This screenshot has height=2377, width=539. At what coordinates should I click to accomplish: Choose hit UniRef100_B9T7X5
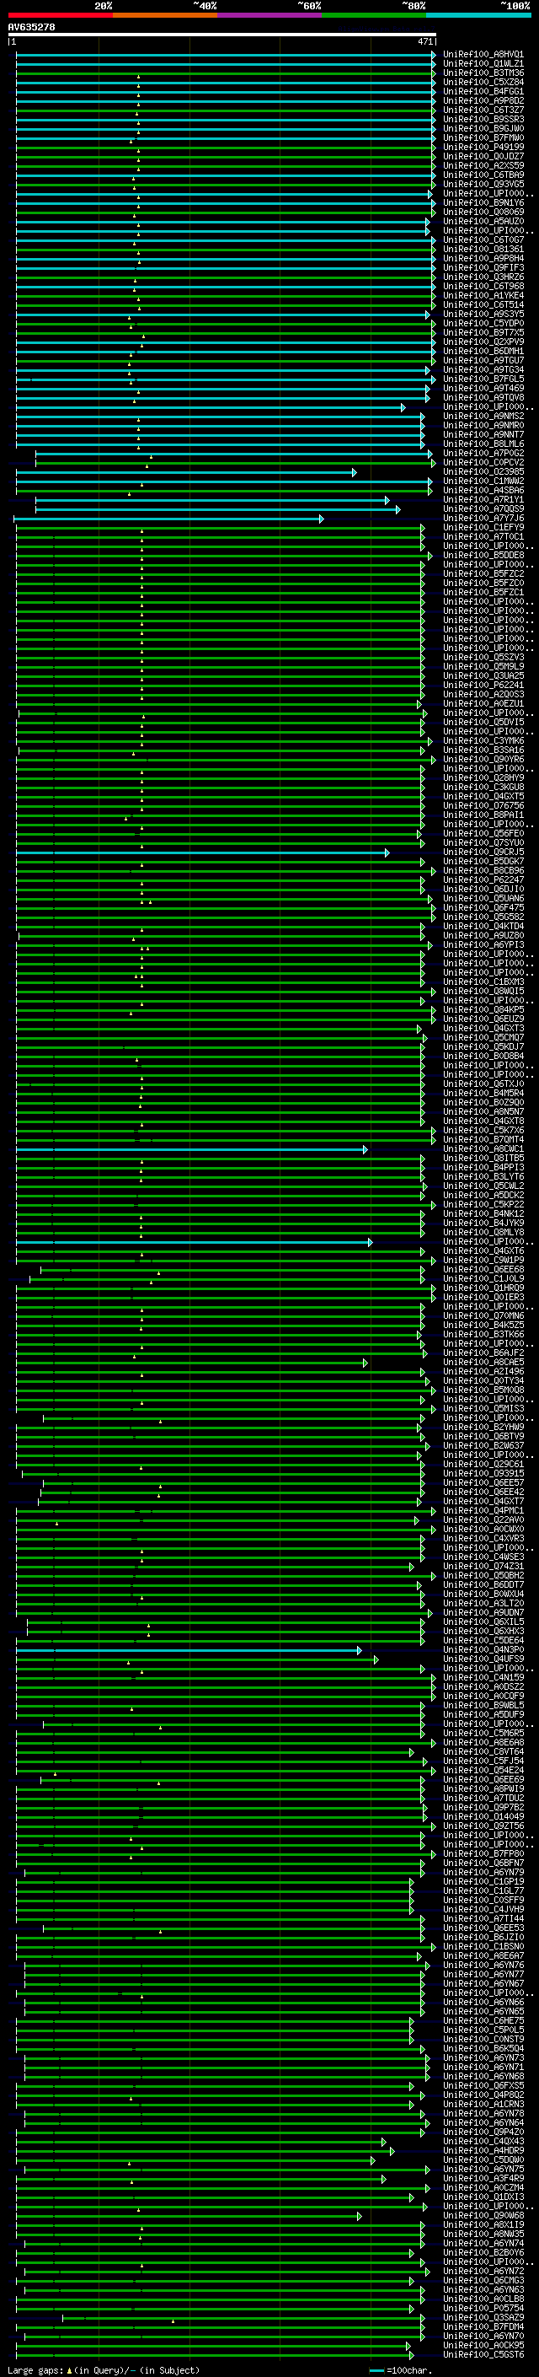(483, 332)
